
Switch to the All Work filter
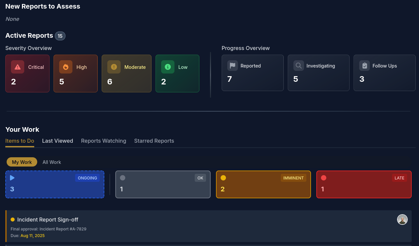point(52,162)
